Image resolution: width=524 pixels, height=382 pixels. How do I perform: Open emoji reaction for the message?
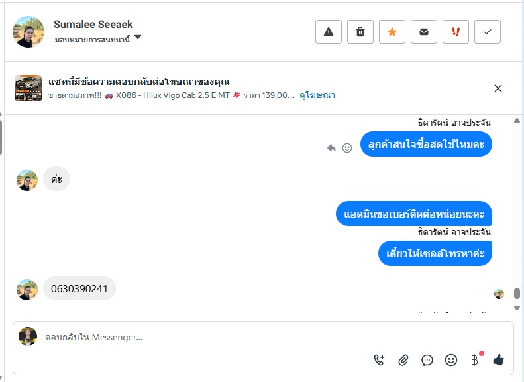pyautogui.click(x=346, y=148)
